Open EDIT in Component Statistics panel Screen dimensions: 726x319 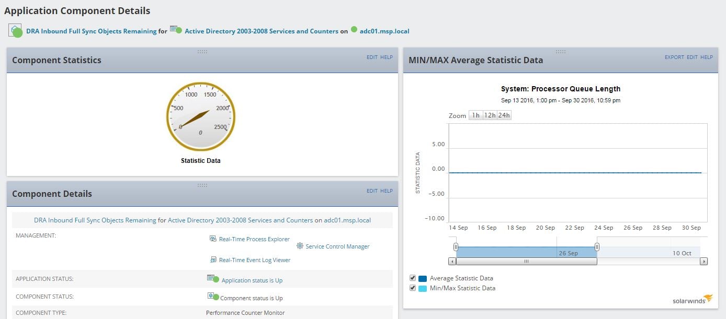tap(372, 57)
